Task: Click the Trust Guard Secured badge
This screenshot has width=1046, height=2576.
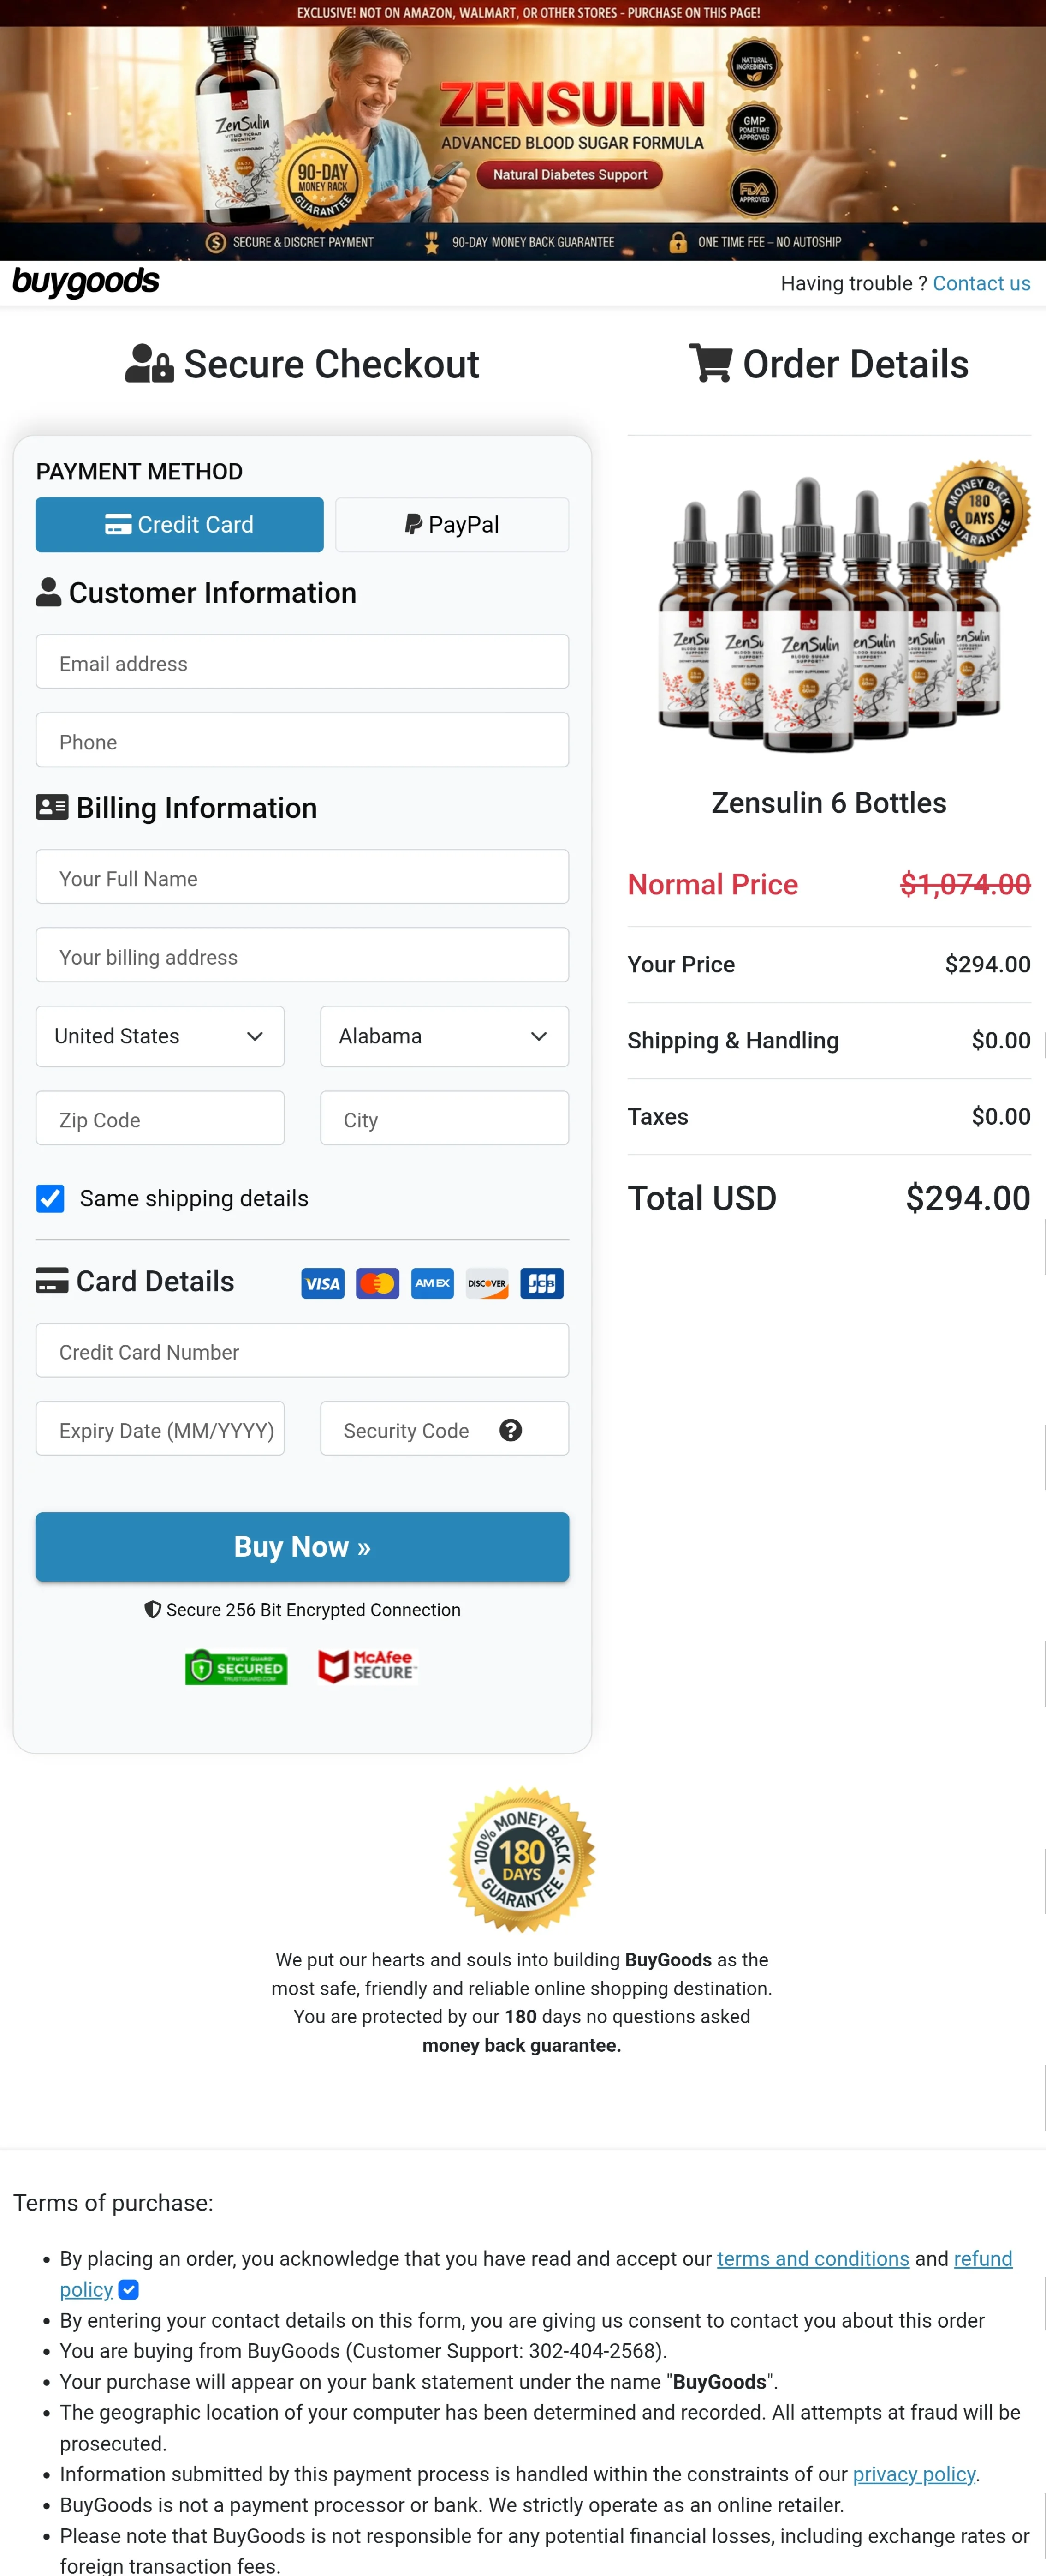Action: [x=237, y=1667]
